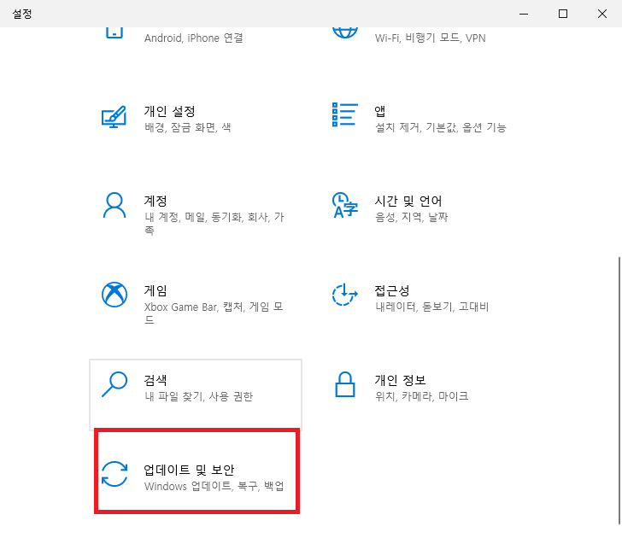Click Wi-Fi, 비행기 모드, VPN text
The image size is (622, 538).
pos(431,38)
